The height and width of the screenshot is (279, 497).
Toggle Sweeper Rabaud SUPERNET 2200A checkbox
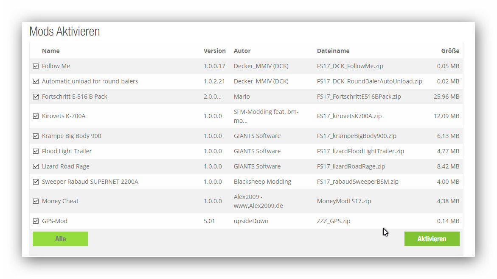tap(36, 182)
